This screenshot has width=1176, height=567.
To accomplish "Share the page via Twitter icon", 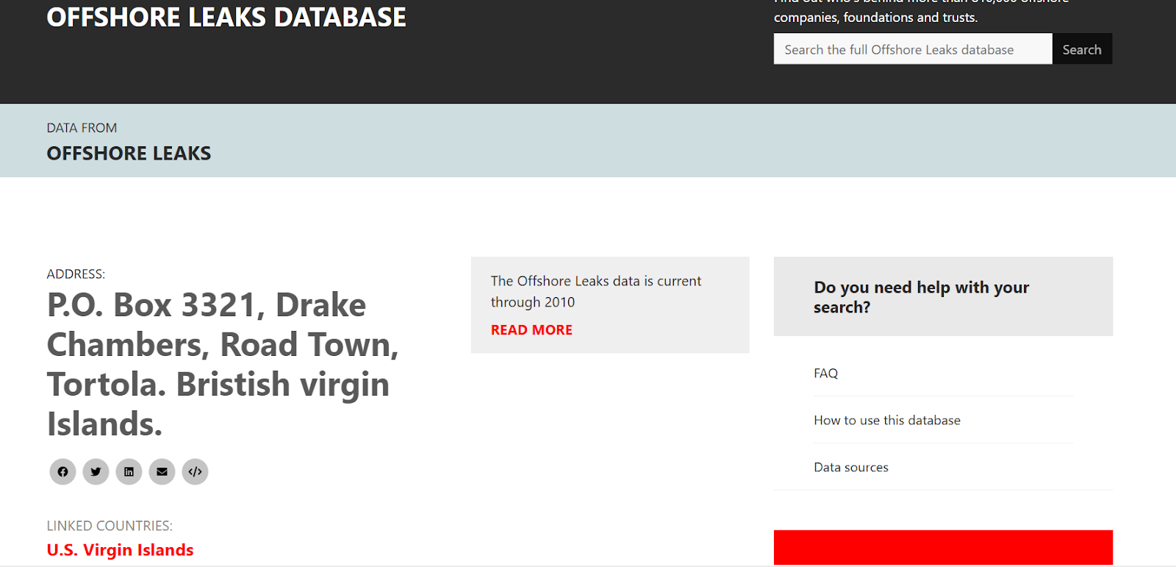I will coord(96,471).
